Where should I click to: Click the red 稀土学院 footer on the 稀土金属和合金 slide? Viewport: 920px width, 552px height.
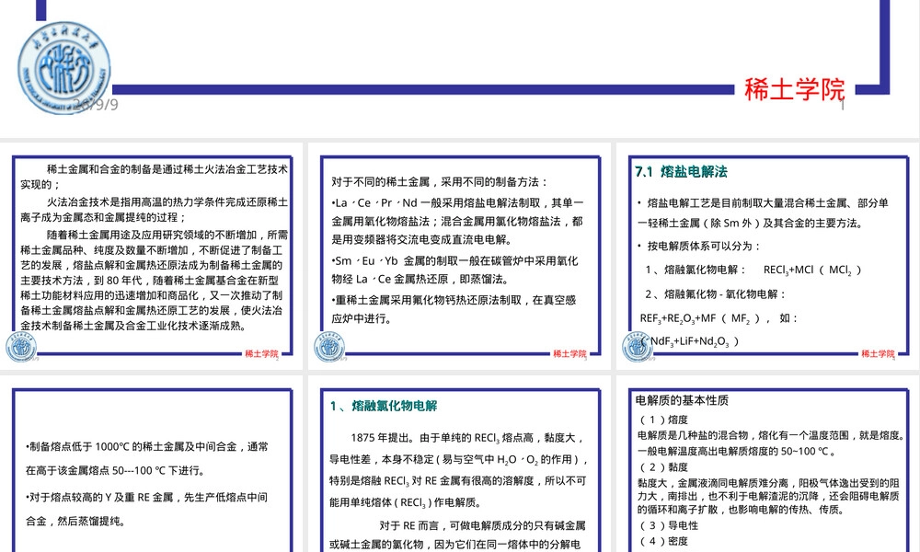(x=261, y=353)
